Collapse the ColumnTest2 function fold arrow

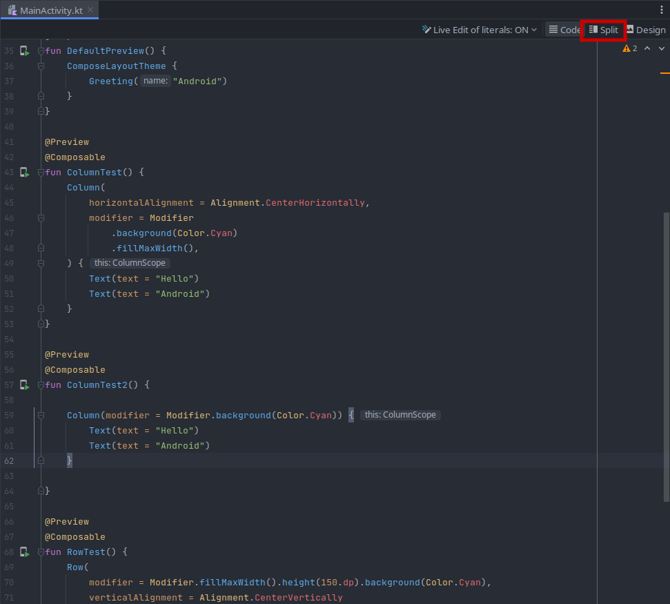[x=41, y=384]
